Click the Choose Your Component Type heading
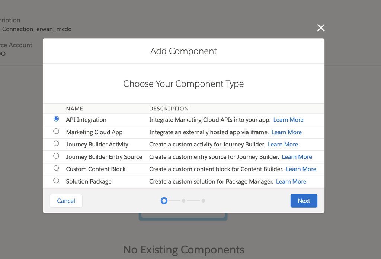 [x=183, y=84]
